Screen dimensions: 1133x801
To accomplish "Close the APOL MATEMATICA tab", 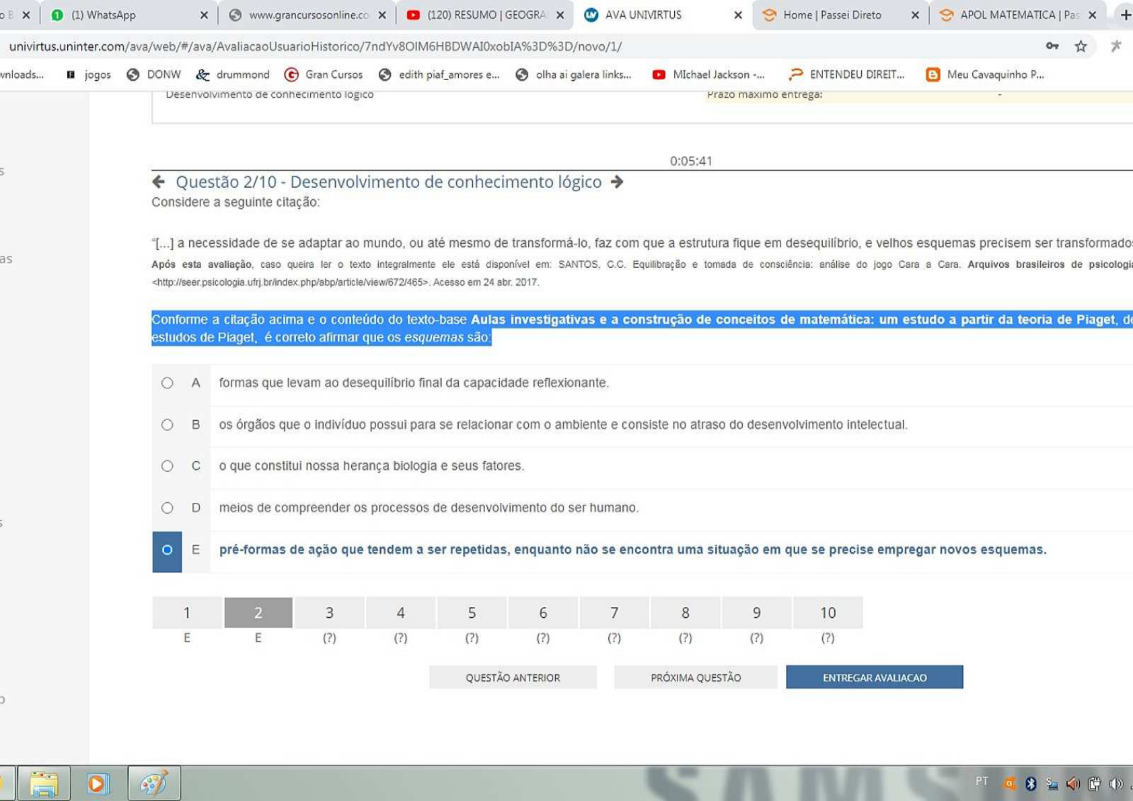I will [1092, 15].
